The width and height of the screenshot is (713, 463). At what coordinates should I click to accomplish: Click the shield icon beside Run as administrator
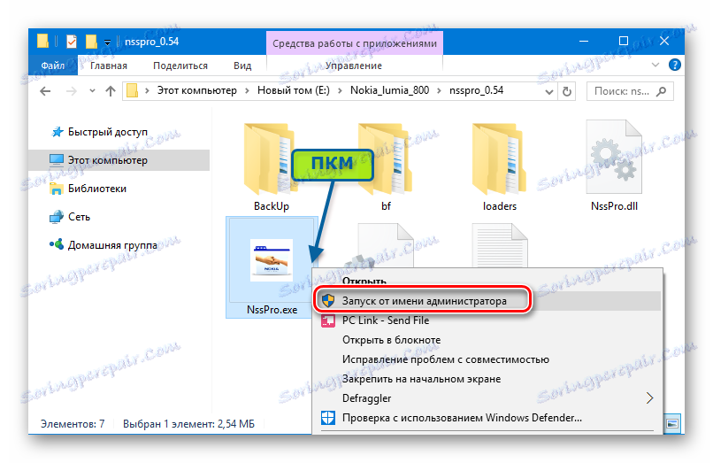coord(328,300)
